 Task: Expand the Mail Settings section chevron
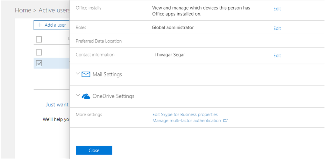coord(78,74)
